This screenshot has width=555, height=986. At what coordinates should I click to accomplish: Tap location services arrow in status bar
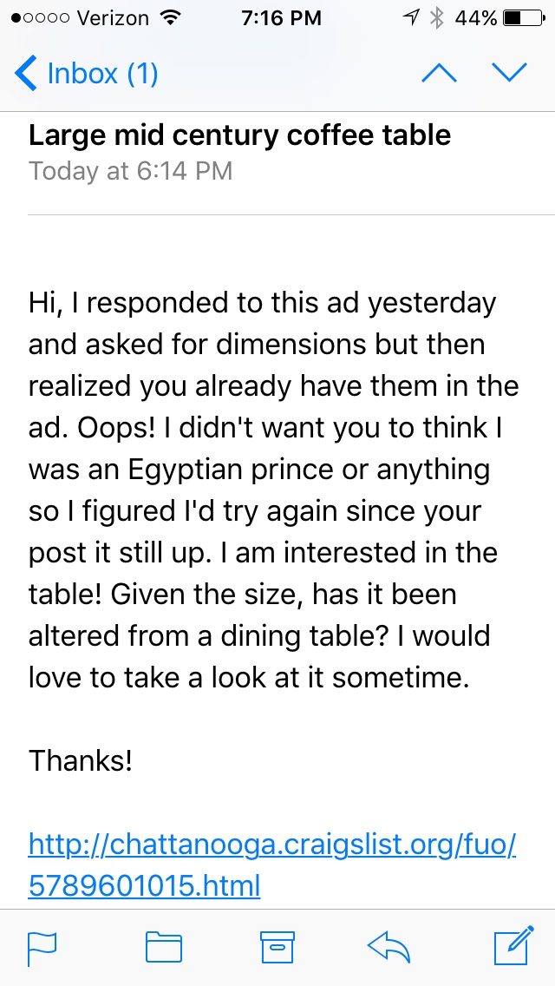pos(413,17)
